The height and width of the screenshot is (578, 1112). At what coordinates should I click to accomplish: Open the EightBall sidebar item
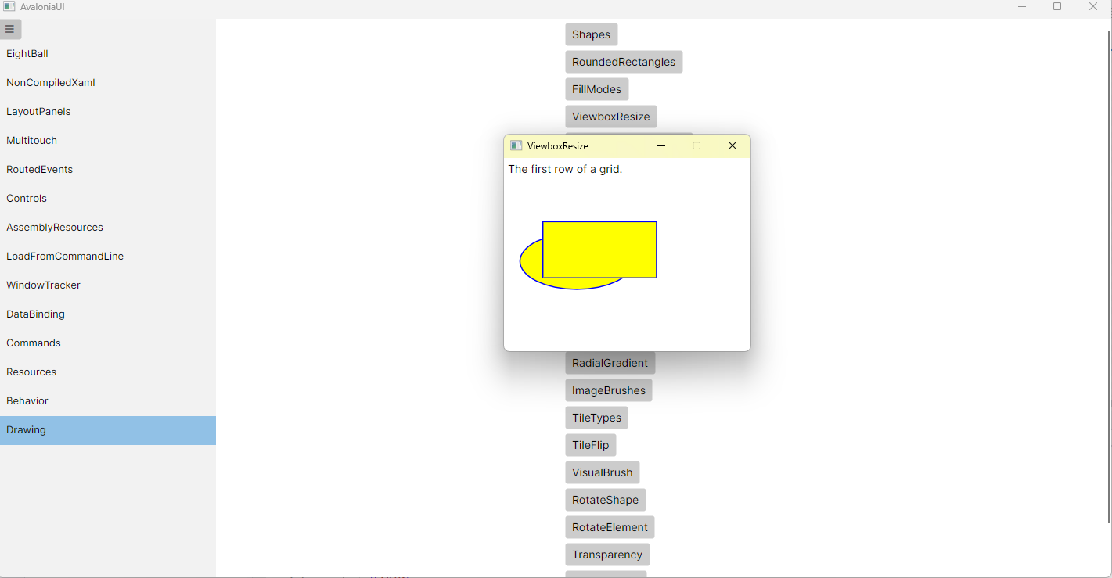pyautogui.click(x=108, y=54)
